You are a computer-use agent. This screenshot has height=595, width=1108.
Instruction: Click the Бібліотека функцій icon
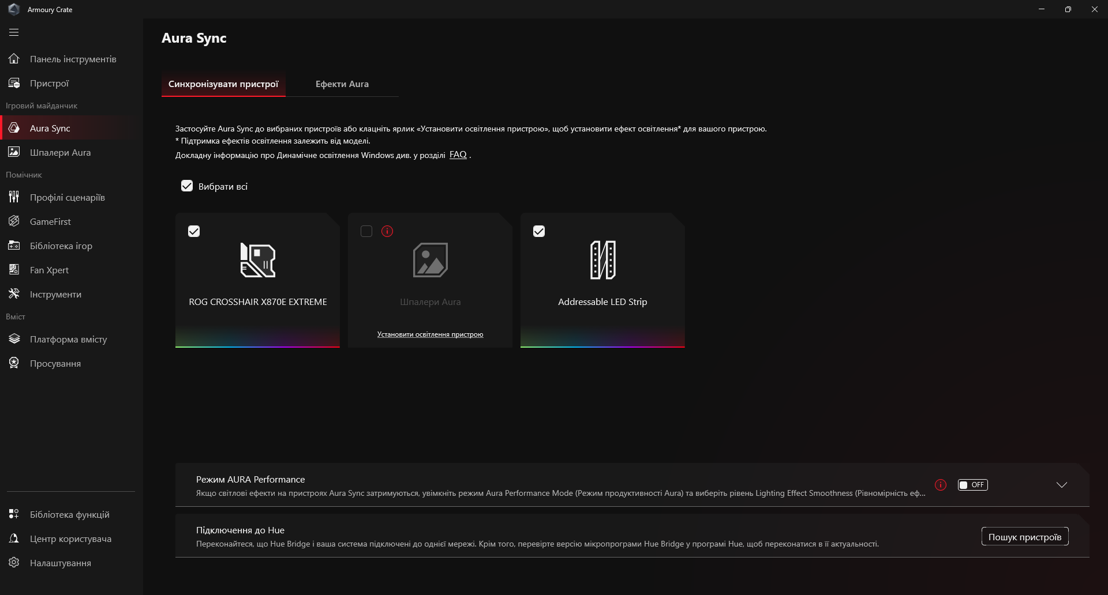click(14, 514)
